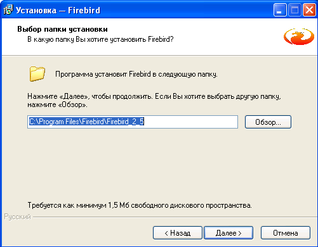This screenshot has width=318, height=247.
Task: Go back with the Назад button
Action: pos(178,233)
